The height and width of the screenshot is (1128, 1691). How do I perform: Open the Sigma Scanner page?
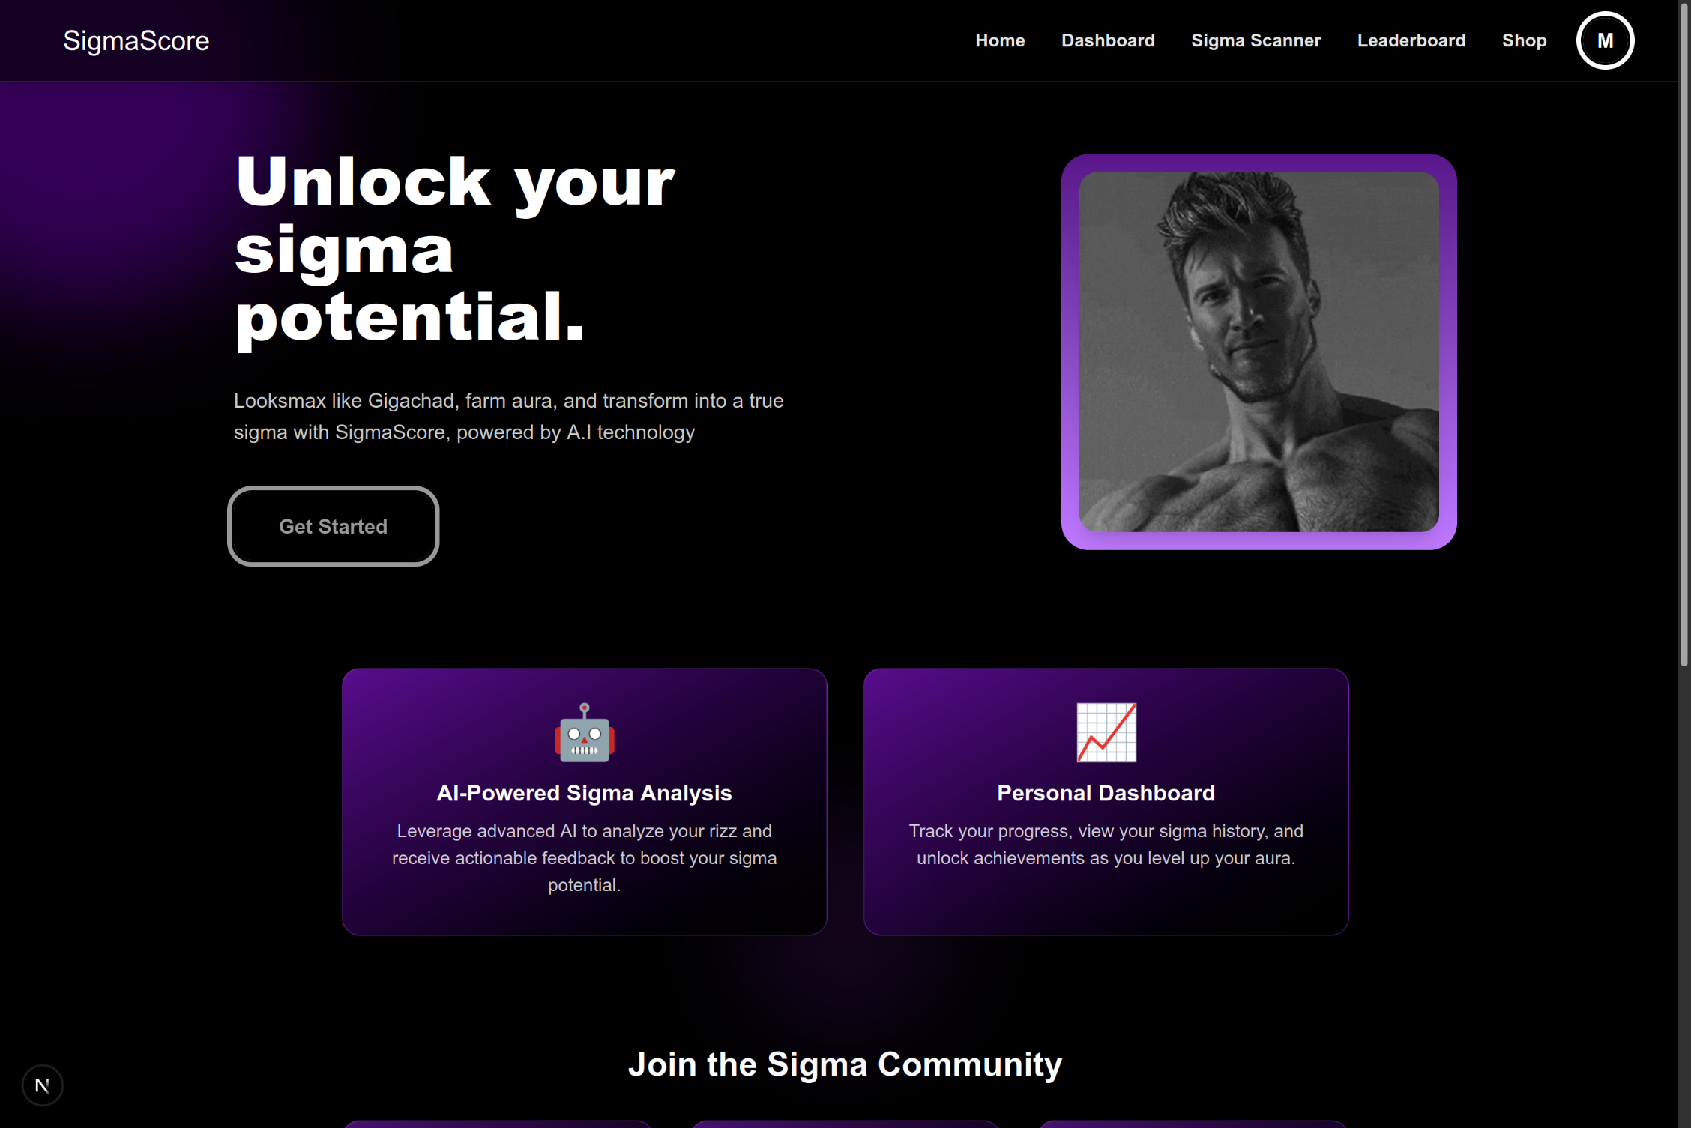click(x=1256, y=40)
